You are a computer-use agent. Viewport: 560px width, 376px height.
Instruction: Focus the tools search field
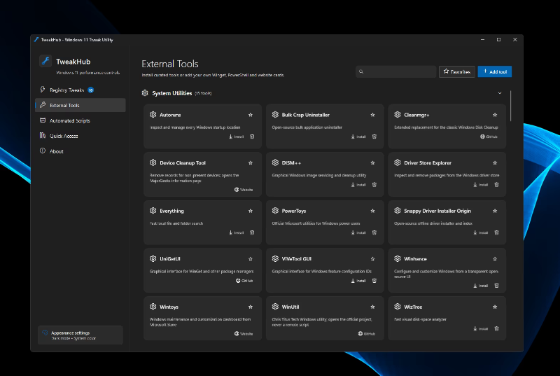[x=395, y=72]
